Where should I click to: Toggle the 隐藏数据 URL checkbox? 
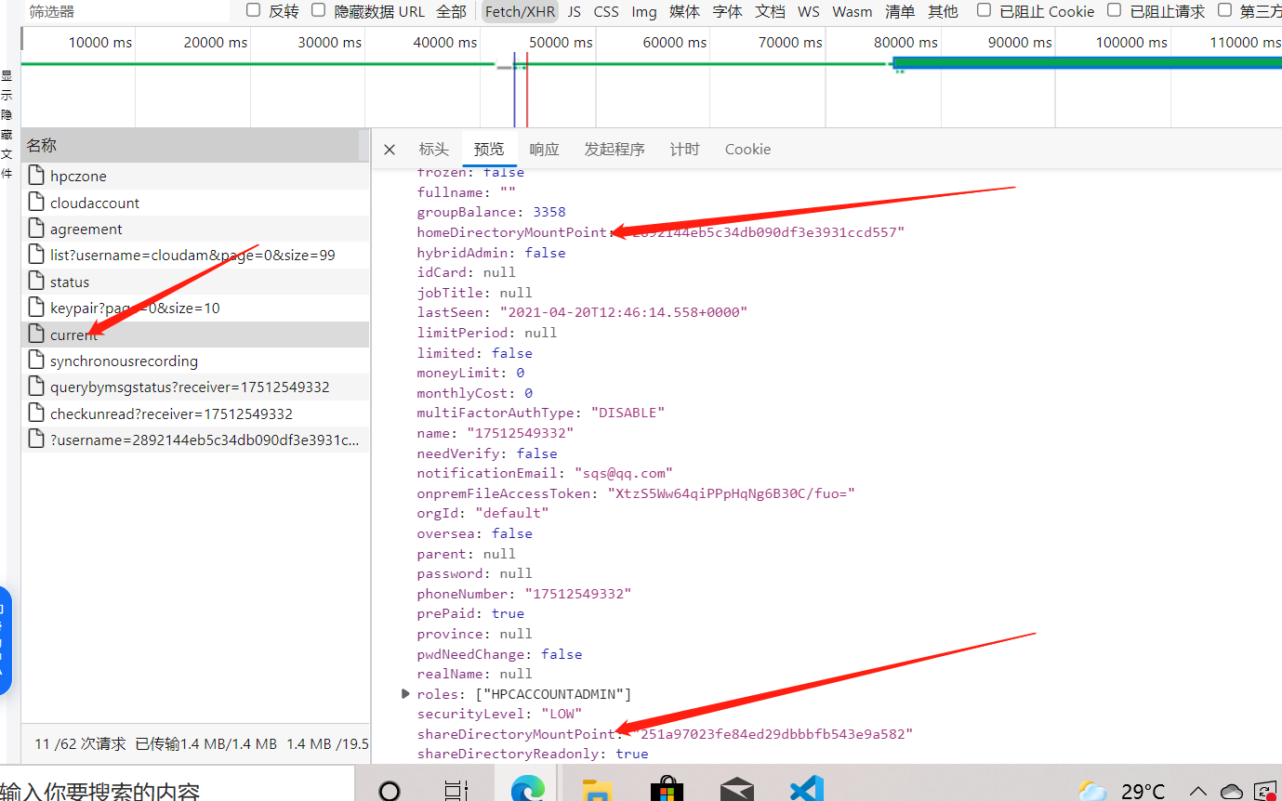pos(318,10)
